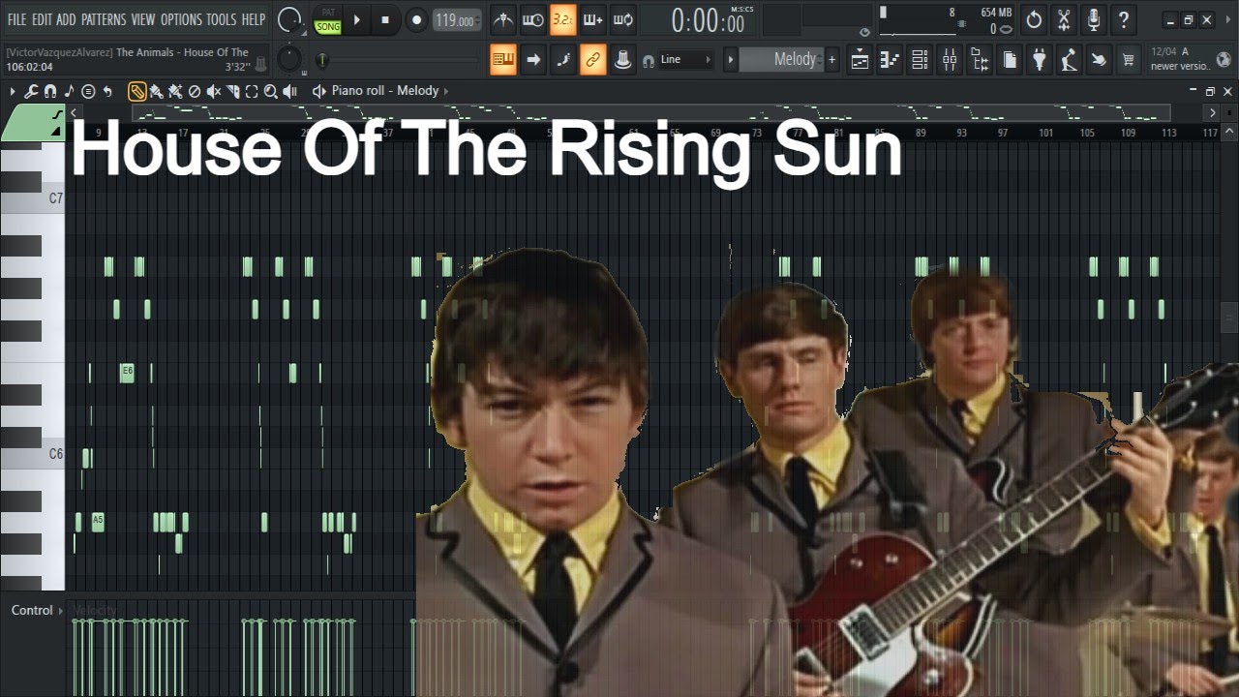Image resolution: width=1239 pixels, height=697 pixels.
Task: Open the Browser panel
Action: [x=980, y=60]
